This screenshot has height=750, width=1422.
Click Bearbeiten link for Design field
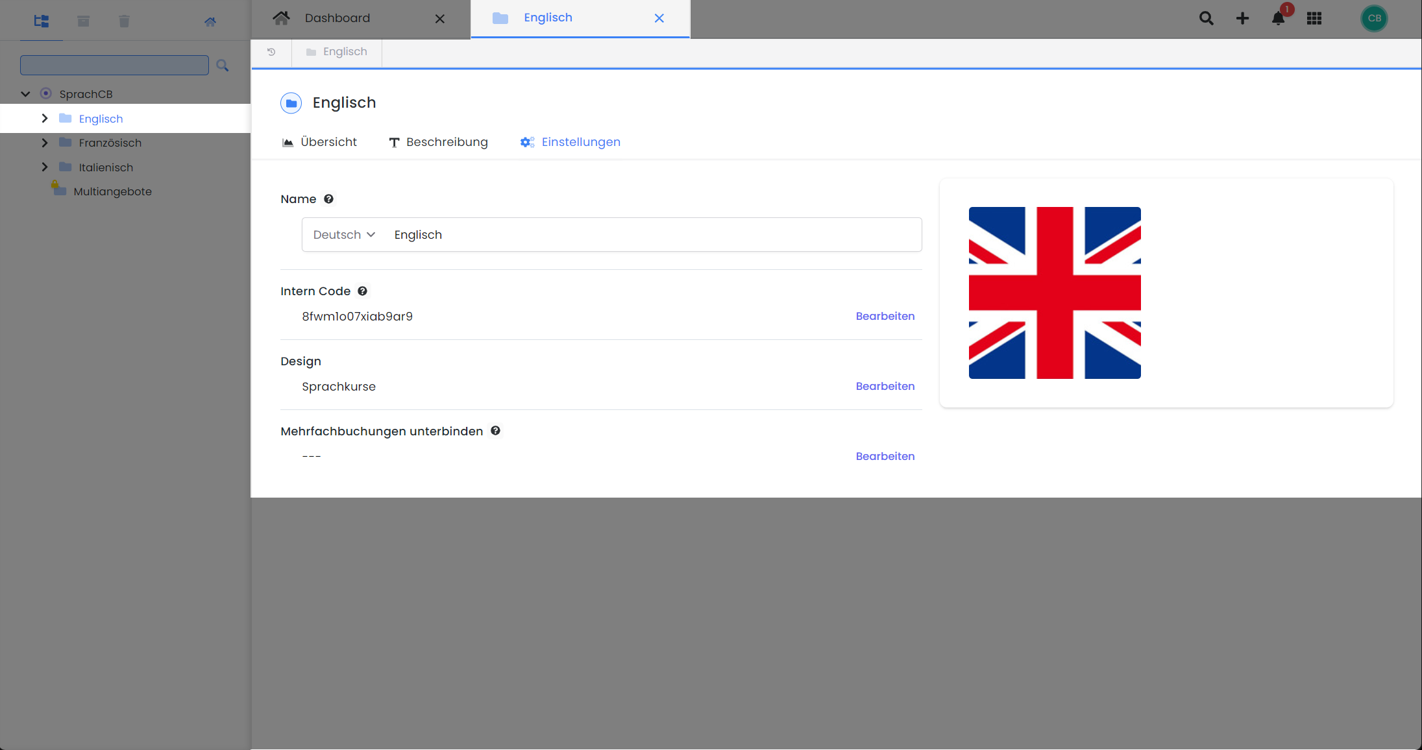pos(884,386)
